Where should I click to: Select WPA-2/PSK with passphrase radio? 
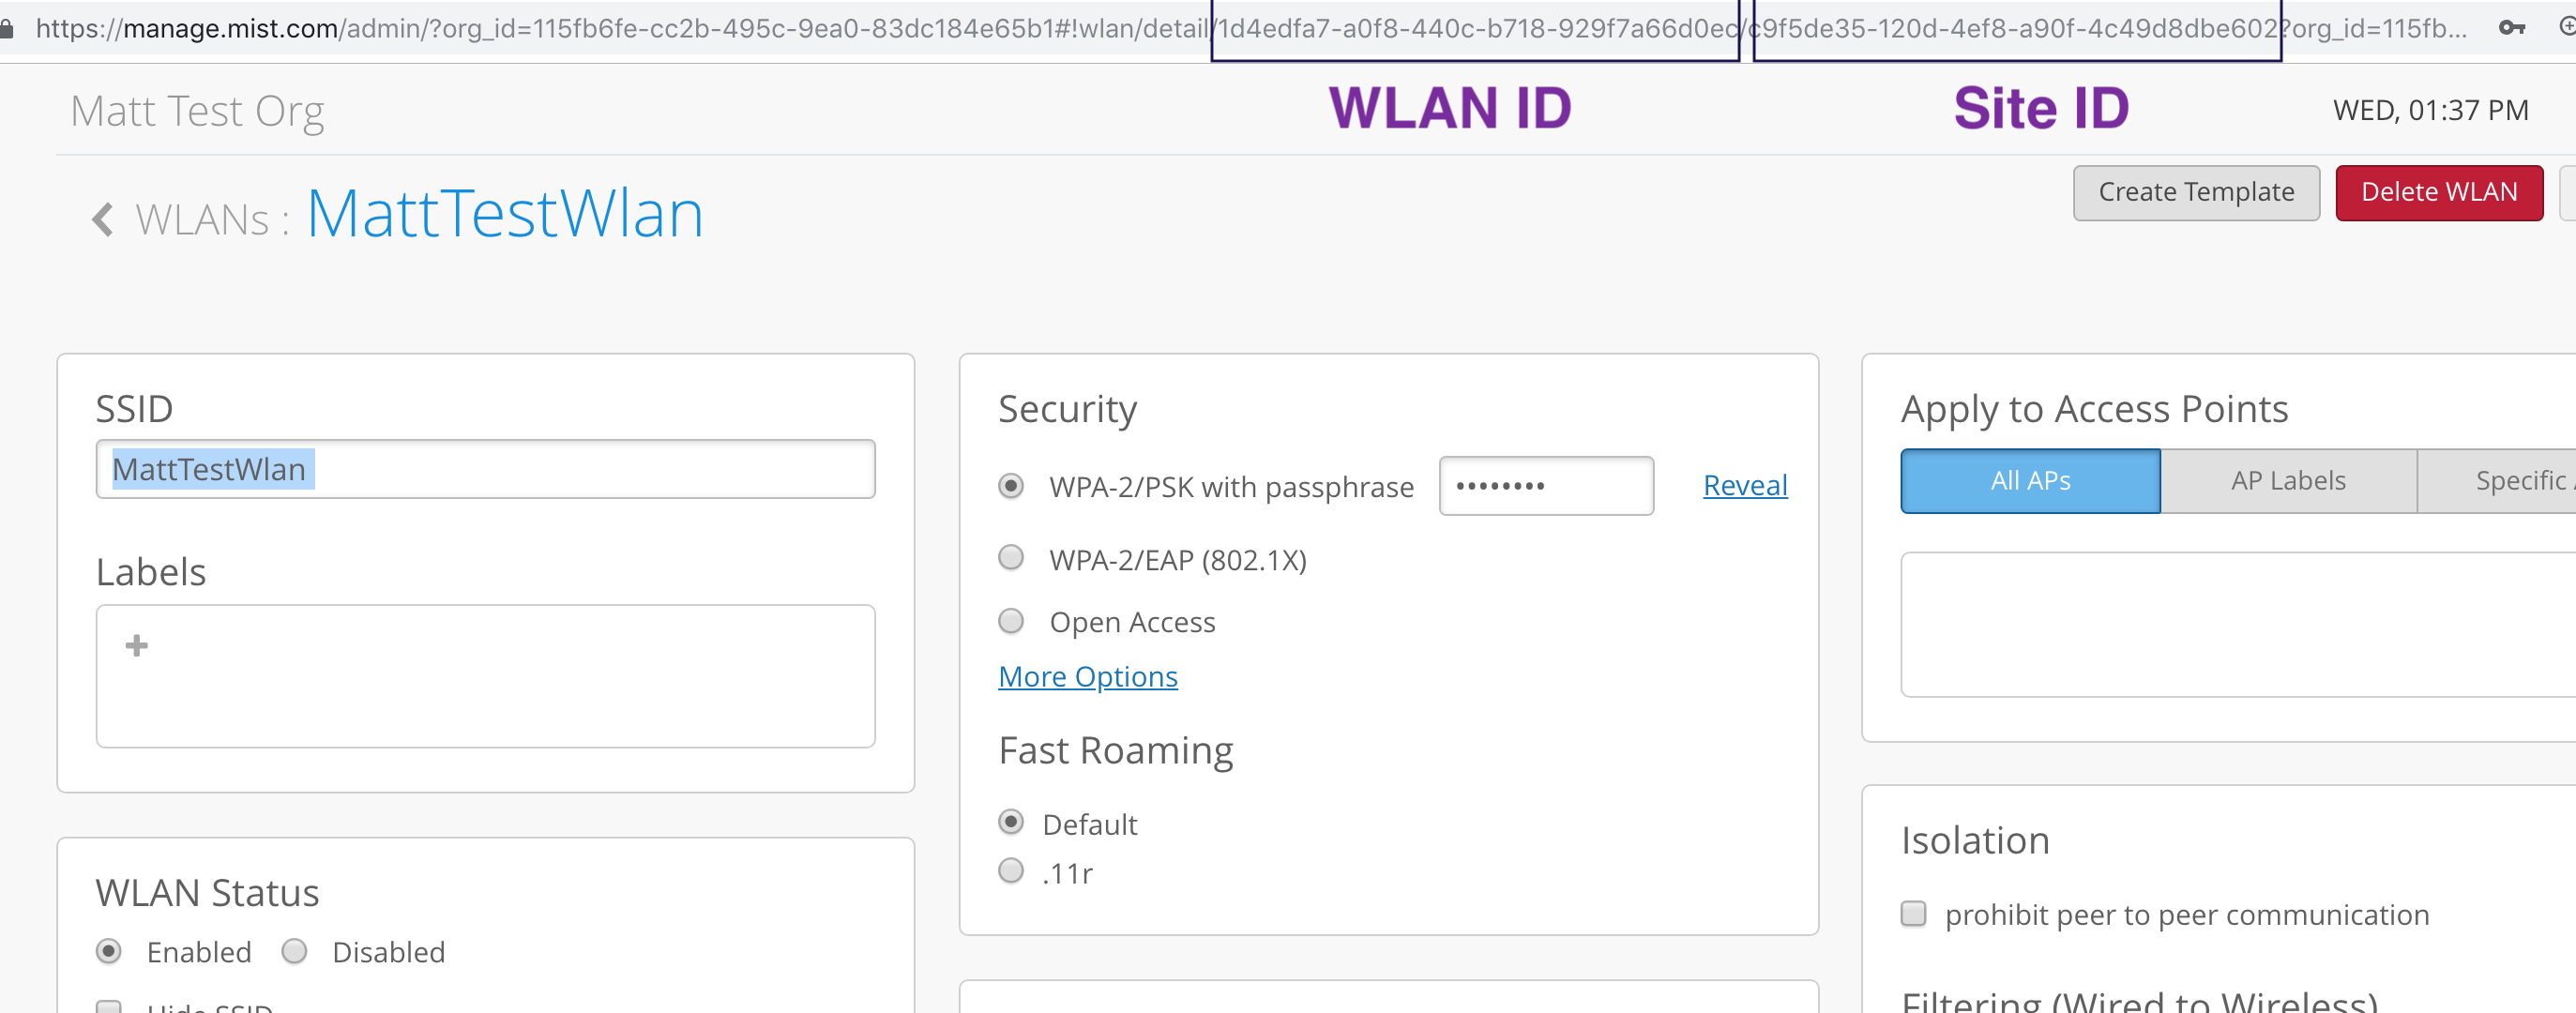(x=1011, y=487)
